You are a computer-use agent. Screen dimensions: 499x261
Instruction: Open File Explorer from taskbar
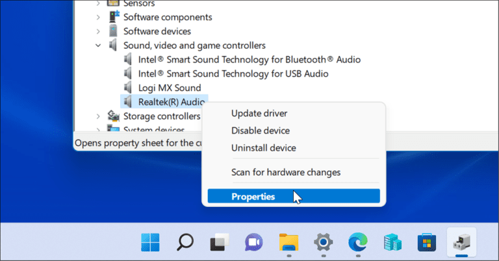coord(288,243)
